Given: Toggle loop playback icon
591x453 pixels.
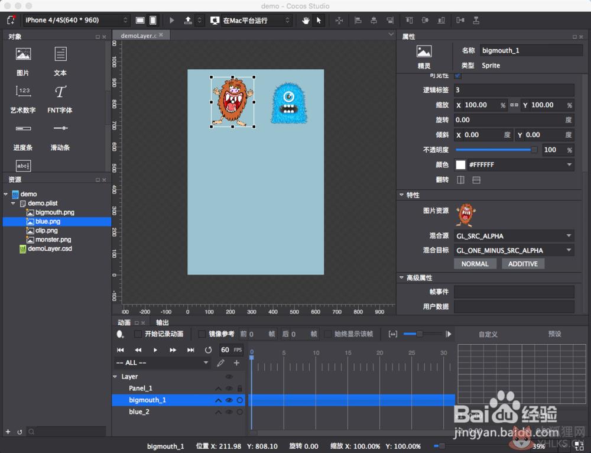Looking at the screenshot, I should [208, 350].
